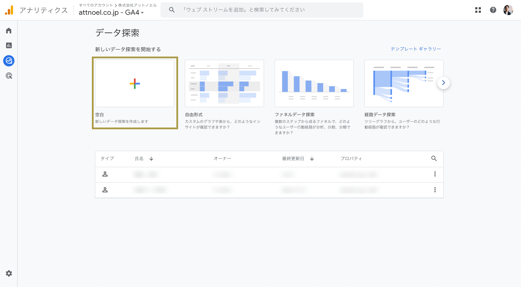Open the Admin settings gear icon
The width and height of the screenshot is (521, 287).
[9, 273]
